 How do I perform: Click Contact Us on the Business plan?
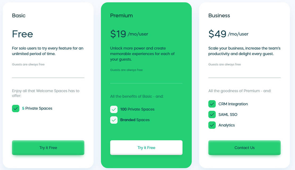[x=244, y=147]
